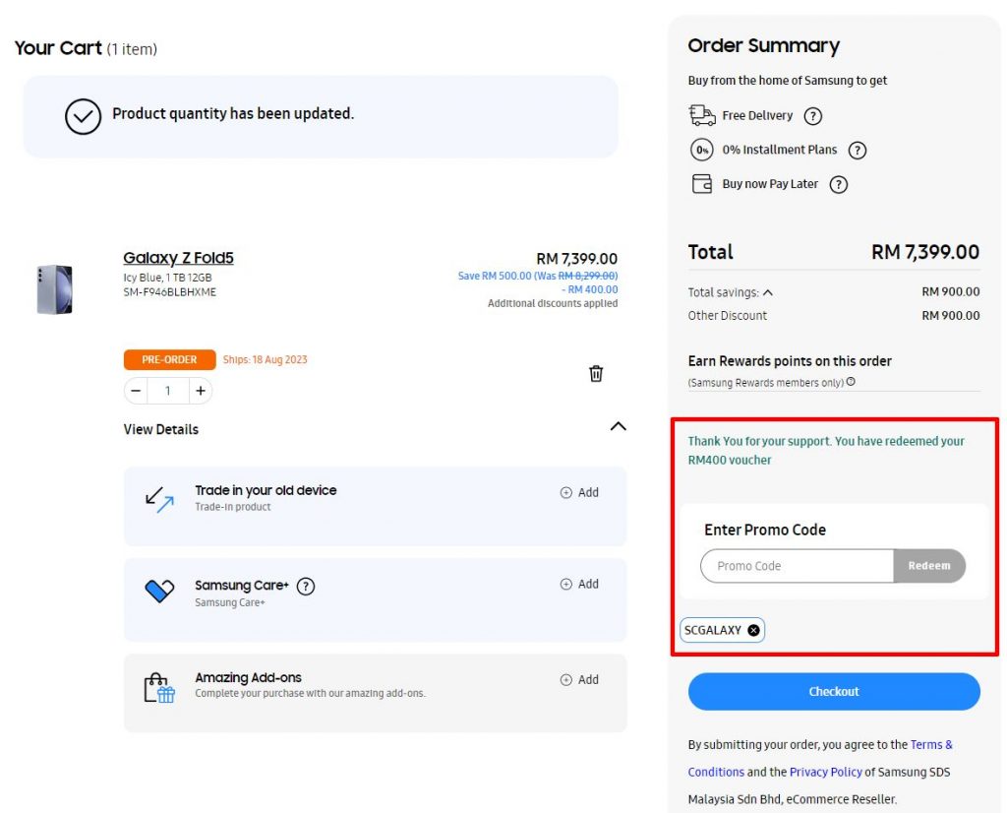
Task: Add Amazing Add-ons to cart
Action: 579,679
